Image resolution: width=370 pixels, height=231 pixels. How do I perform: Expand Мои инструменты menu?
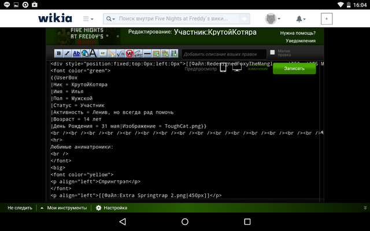(x=64, y=208)
